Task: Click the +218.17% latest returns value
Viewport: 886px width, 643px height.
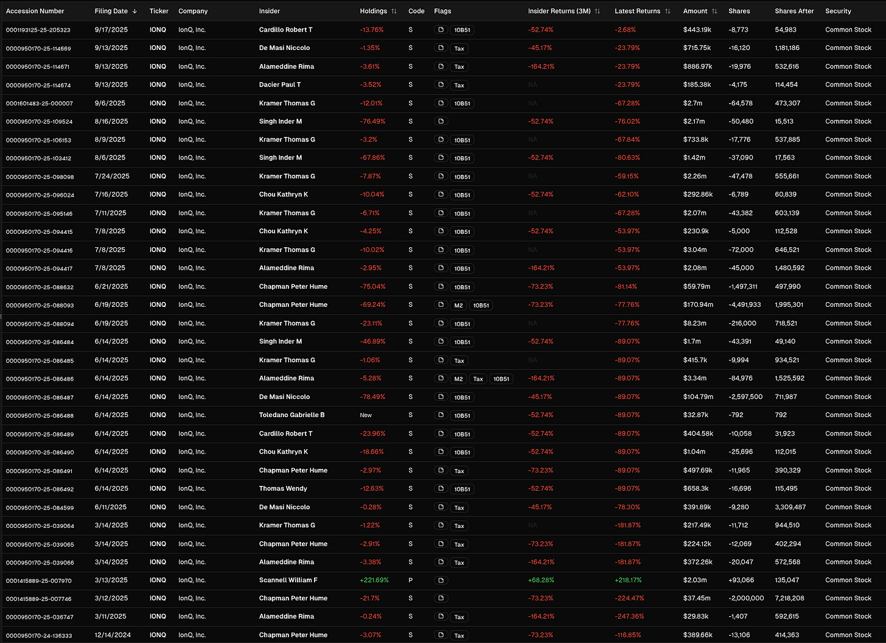Action: pos(629,580)
